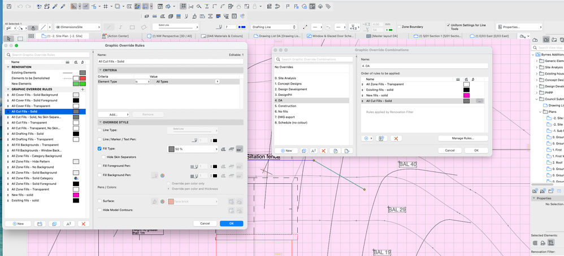The image size is (564, 256).
Task: Add rule plus button under rules order list
Action: pyautogui.click(x=367, y=138)
